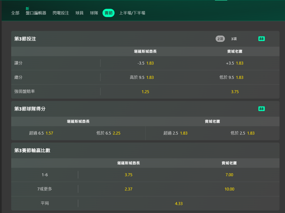This screenshot has height=213, width=285.
Task: Open the 全部 tab
Action: pos(15,13)
